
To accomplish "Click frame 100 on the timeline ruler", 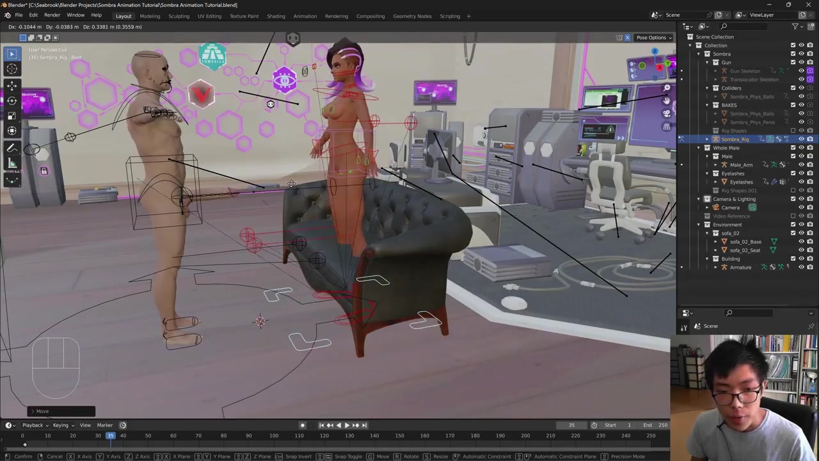I will tap(273, 436).
